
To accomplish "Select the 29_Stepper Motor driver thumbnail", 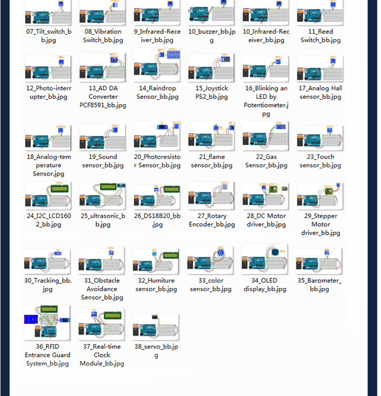I will click(320, 196).
